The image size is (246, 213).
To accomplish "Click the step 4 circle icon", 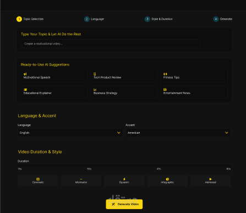I will [216, 19].
